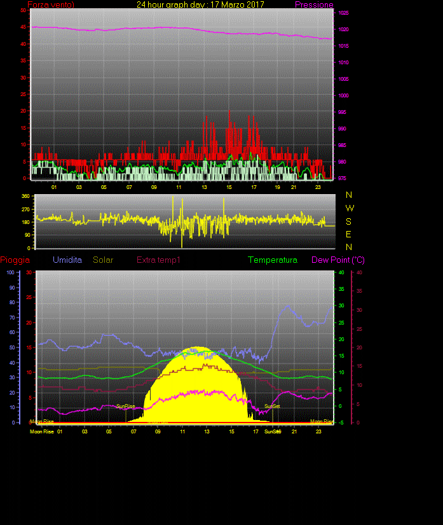Click the 'S' compass direction letter
Screen dimensions: 443x525
point(350,221)
